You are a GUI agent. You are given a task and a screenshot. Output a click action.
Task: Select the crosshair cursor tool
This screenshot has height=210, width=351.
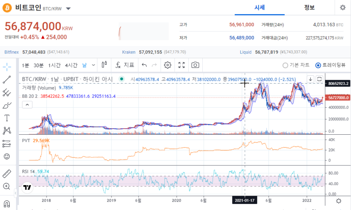7,66
